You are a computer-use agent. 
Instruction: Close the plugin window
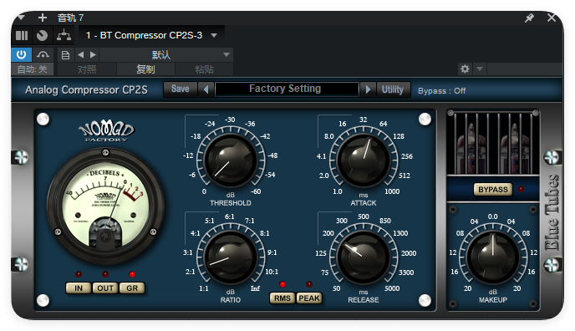point(552,18)
